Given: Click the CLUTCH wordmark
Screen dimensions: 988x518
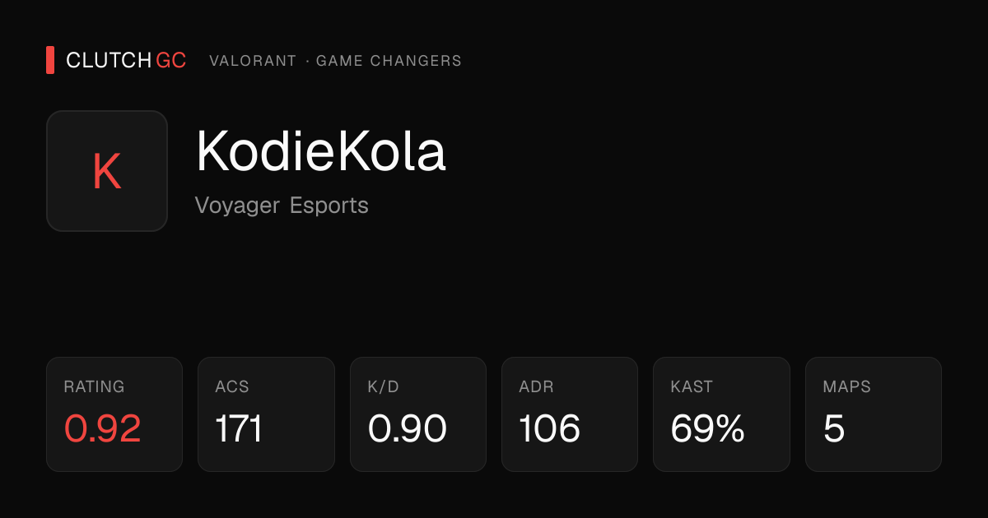Looking at the screenshot, I should click(x=109, y=60).
